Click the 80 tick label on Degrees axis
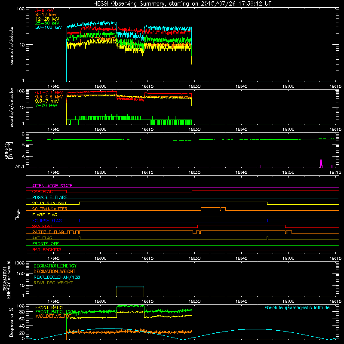Image resolution: width=344 pixels, height=344 pixels. 22,312
